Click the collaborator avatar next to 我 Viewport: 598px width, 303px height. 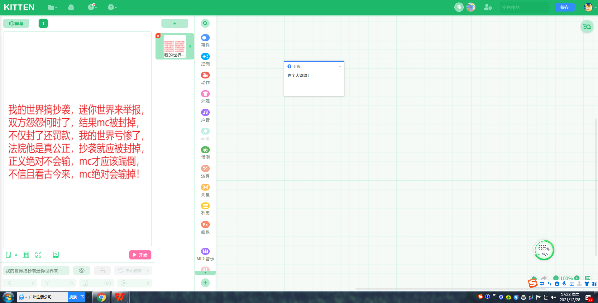pos(471,7)
